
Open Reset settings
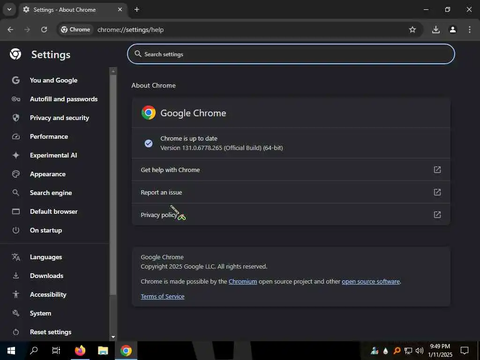[51, 332]
